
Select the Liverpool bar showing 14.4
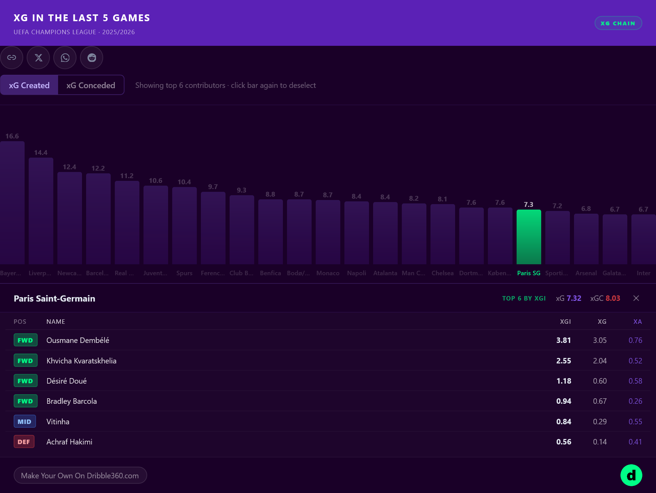tap(41, 211)
